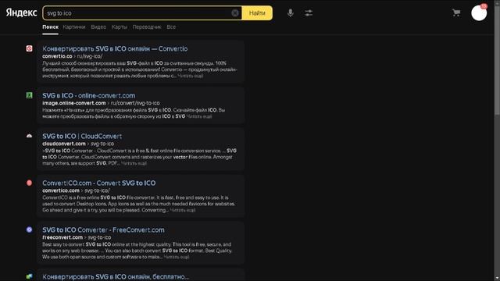The height and width of the screenshot is (281, 500).
Task: Click the page vertical scrollbar thumb
Action: click(x=497, y=61)
